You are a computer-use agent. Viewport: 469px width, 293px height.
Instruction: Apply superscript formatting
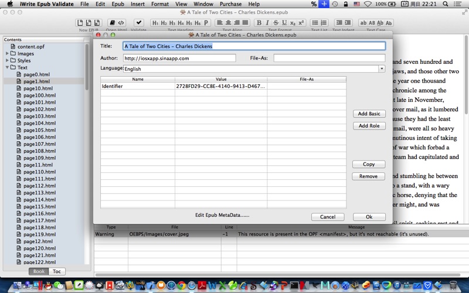(301, 23)
